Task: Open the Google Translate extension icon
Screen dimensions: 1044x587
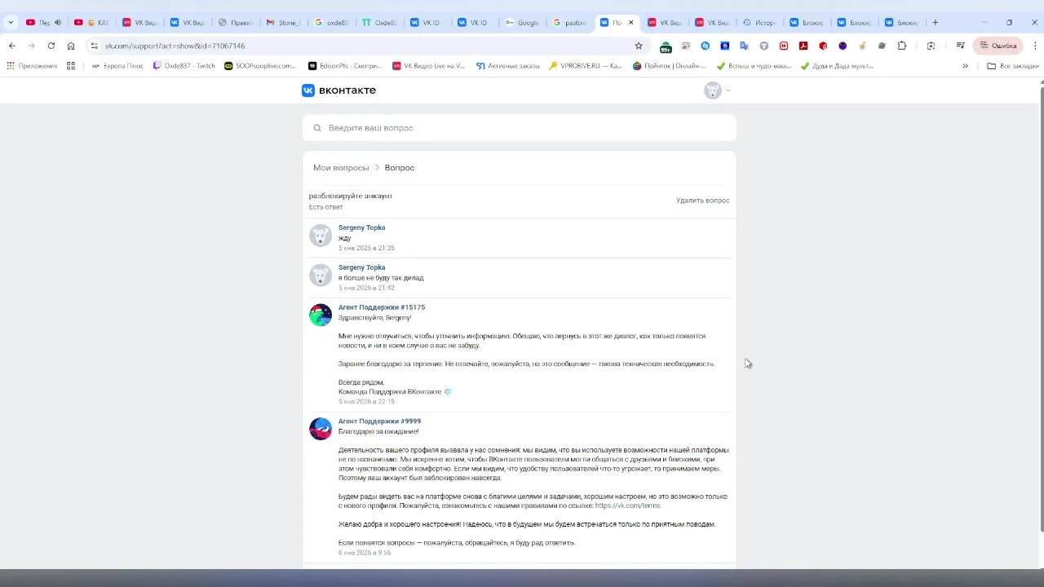Action: coord(745,46)
